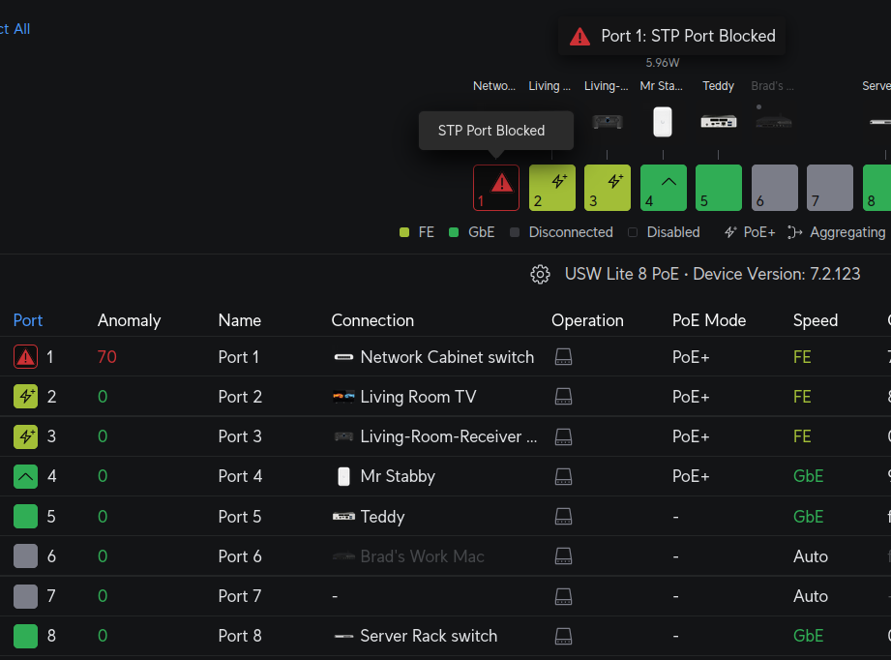Open Living Room TV connection link

point(418,397)
